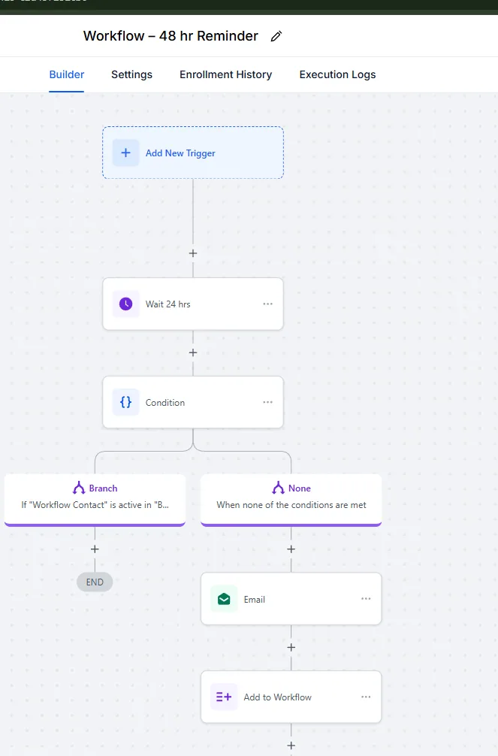Click the END marker

[95, 582]
